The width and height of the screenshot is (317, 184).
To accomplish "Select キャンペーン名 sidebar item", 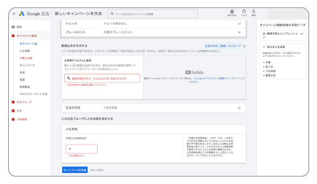I will click(28, 44).
